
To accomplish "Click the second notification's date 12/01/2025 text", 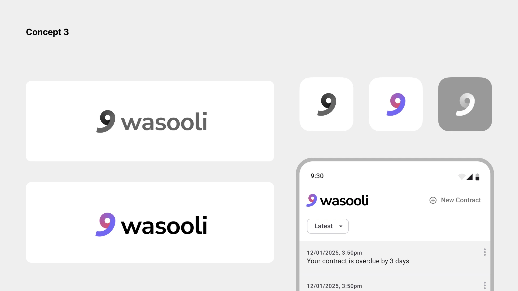I will point(334,286).
